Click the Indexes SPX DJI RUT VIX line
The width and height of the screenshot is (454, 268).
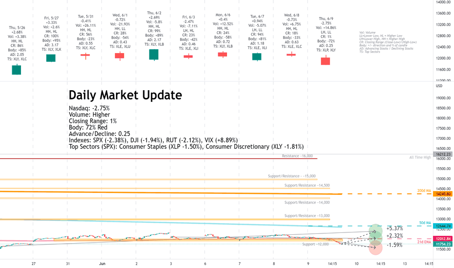(153, 140)
